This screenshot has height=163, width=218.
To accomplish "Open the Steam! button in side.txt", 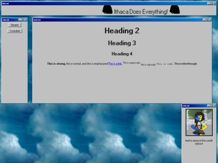I will (15, 25).
